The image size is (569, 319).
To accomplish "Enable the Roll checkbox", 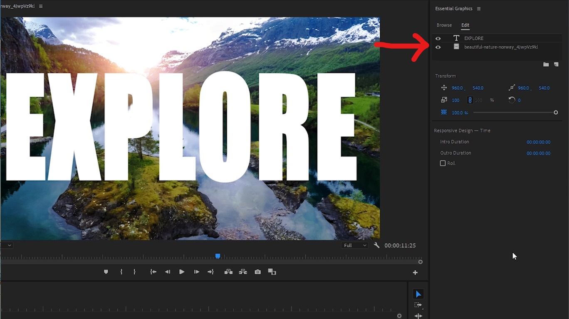I will [443, 163].
